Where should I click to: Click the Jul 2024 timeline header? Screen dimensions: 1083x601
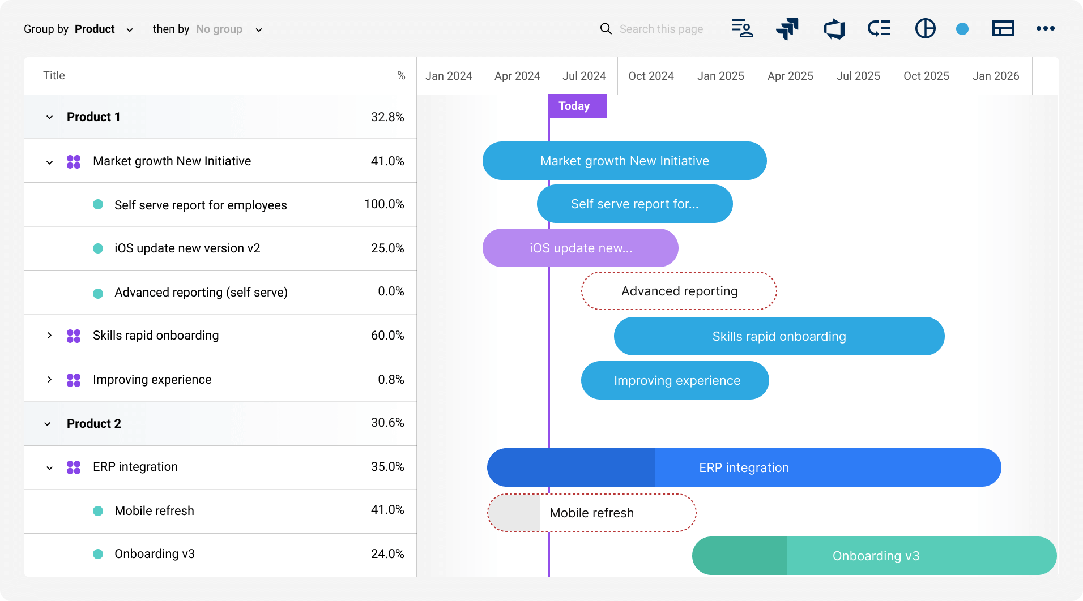(584, 76)
